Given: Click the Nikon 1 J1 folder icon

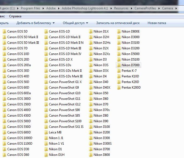Looking at the screenshot, I should (46, 138).
